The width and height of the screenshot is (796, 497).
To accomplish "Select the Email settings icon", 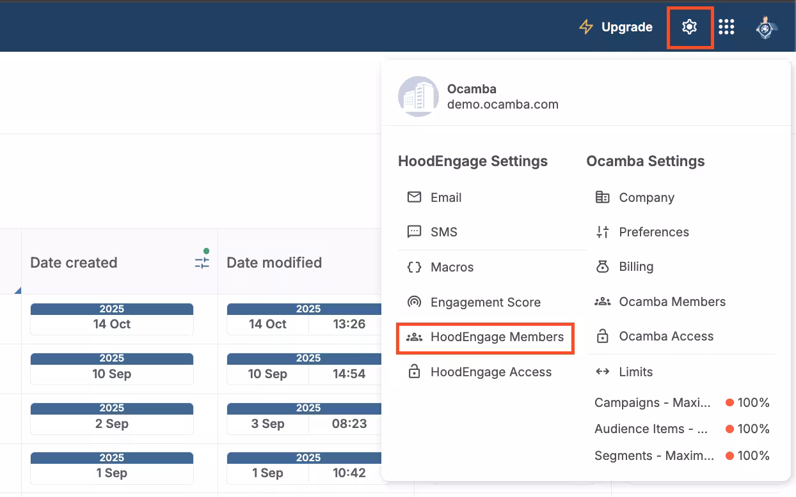I will coord(416,197).
